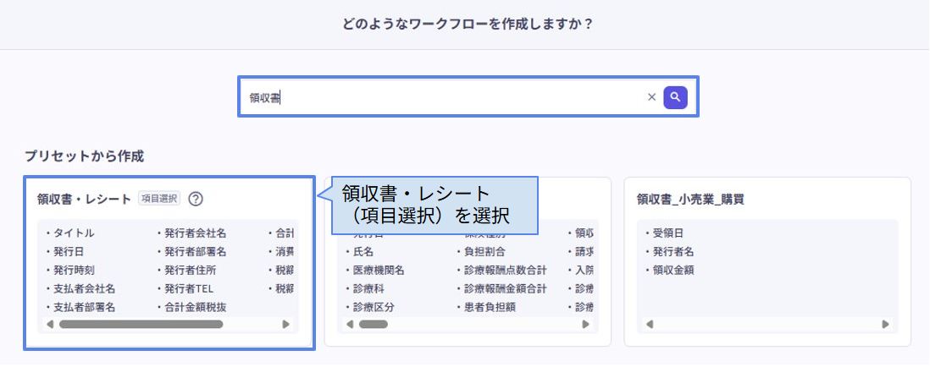The height and width of the screenshot is (367, 930).
Task: Click the purple magnifier search button
Action: [x=675, y=97]
